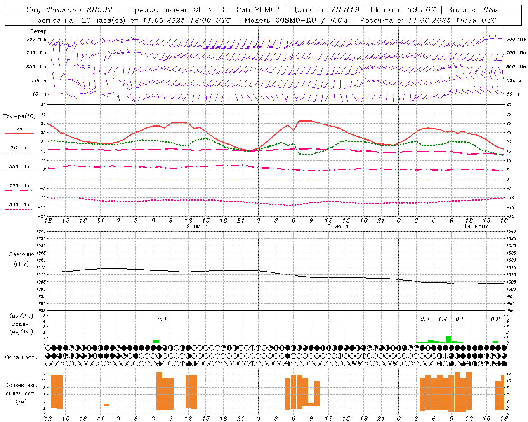Click the station name Yug_Taurovo_28097
The image size is (528, 422).
[69, 10]
